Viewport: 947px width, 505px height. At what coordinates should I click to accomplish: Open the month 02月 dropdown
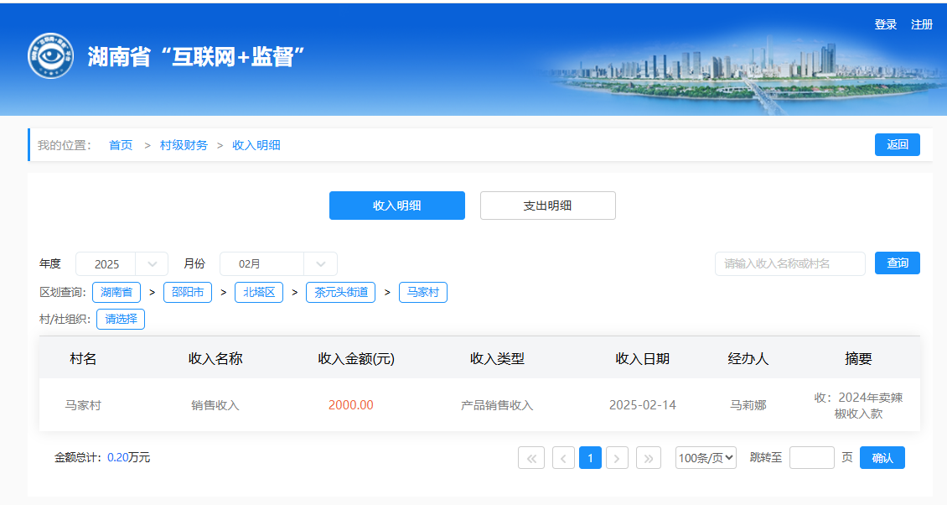point(278,263)
